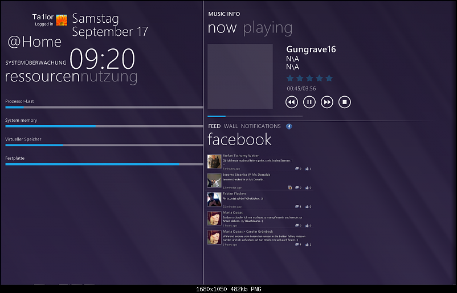The height and width of the screenshot is (293, 457).
Task: Open Maria Quaas's picture on 2 hours ago post
Action: click(214, 218)
